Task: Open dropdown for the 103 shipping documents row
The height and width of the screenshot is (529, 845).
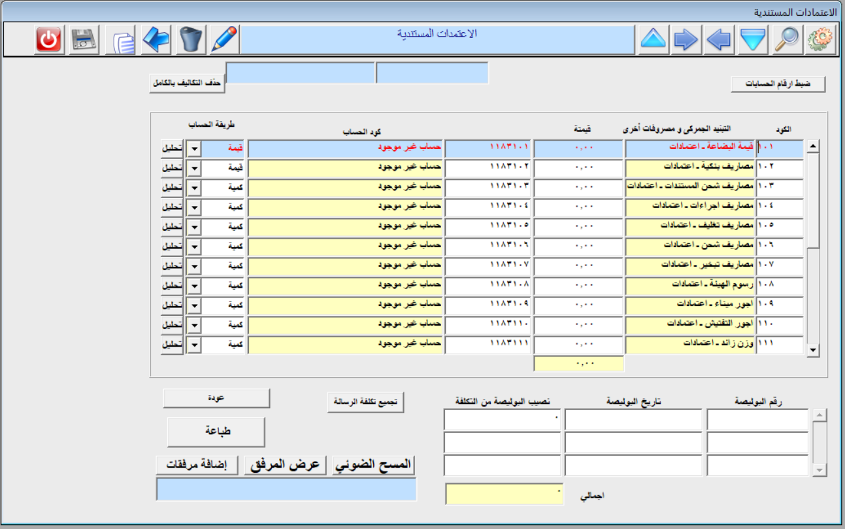Action: coord(194,188)
